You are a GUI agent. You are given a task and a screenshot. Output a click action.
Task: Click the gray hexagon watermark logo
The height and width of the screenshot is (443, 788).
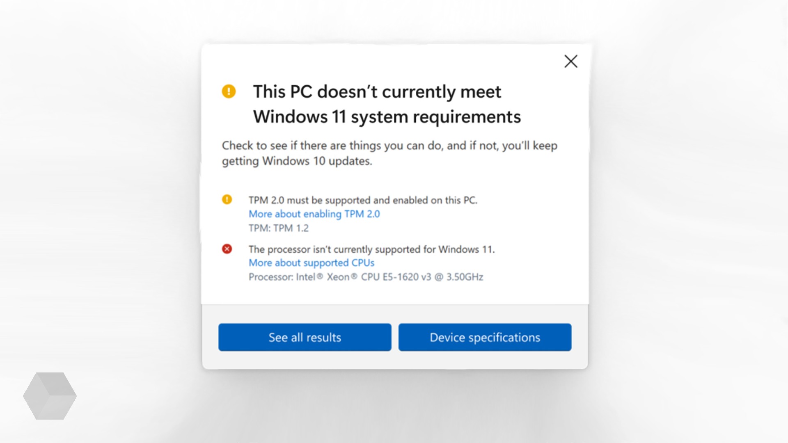pos(50,396)
